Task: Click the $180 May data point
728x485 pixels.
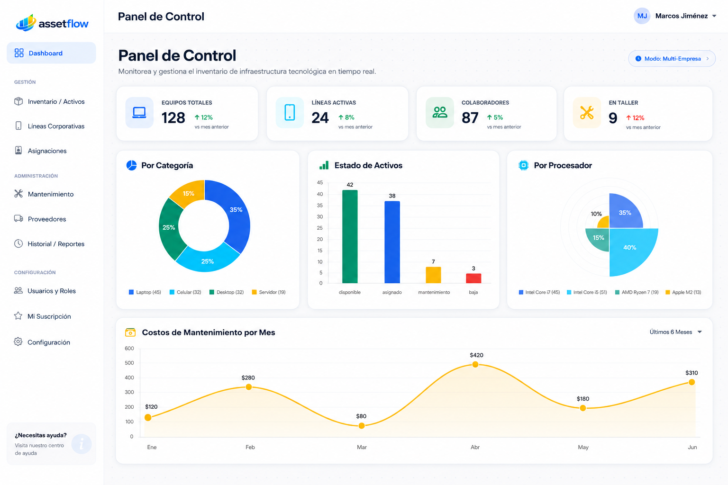Action: [x=583, y=408]
